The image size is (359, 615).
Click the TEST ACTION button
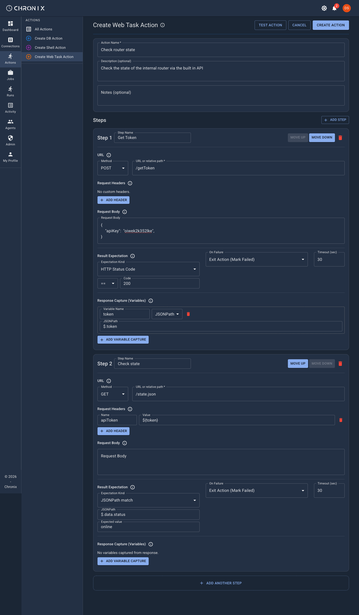270,25
